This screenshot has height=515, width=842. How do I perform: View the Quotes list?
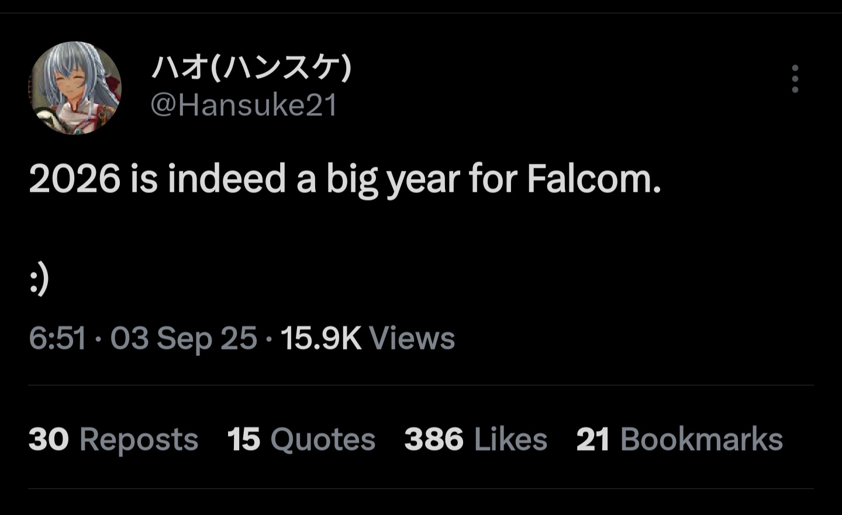[x=322, y=440]
